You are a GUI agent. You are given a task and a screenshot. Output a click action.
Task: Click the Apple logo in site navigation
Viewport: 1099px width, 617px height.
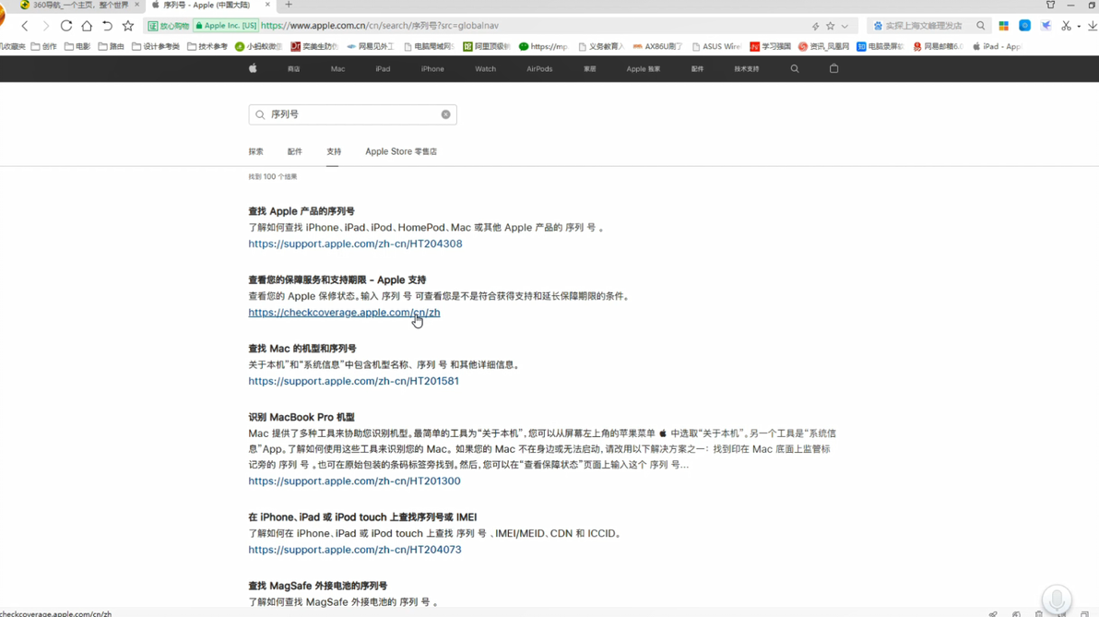[253, 69]
